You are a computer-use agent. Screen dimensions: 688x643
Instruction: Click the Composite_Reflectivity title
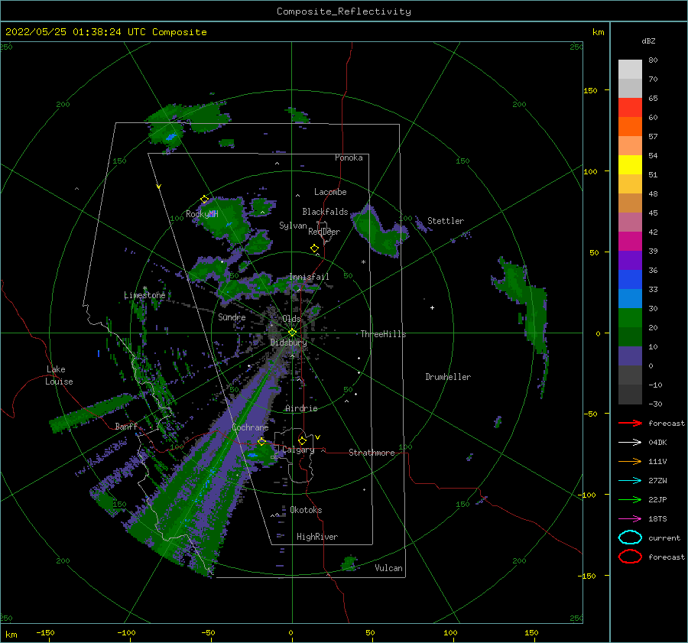tap(344, 11)
